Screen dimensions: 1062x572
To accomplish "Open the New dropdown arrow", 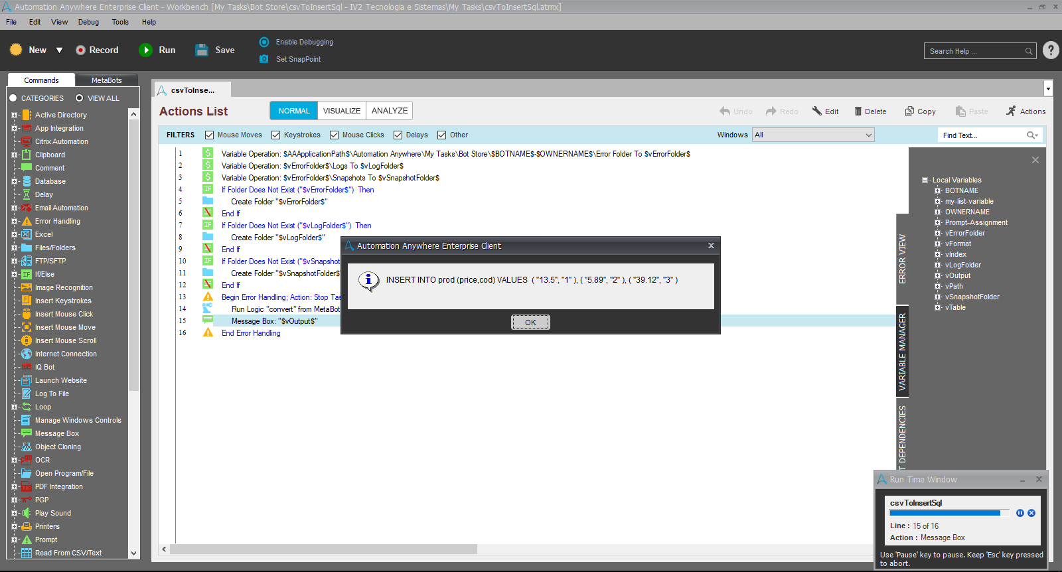I will tap(59, 50).
